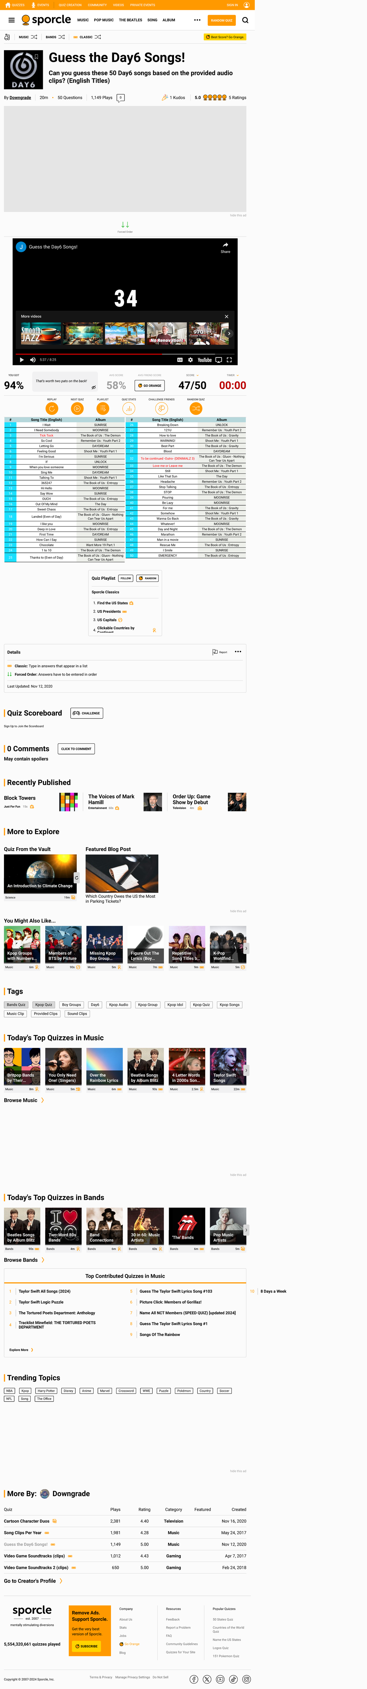The height and width of the screenshot is (1689, 367).
Task: Open quiz comments bubble icon
Action: pyautogui.click(x=120, y=98)
